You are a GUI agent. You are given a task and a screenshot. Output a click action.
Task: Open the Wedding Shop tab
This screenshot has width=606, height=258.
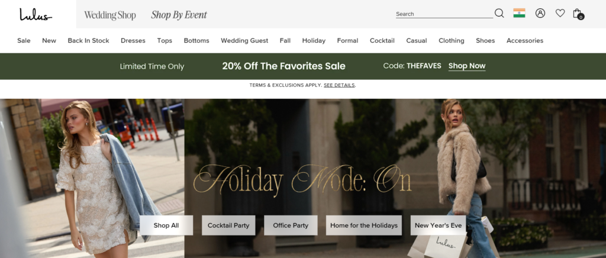tap(110, 15)
